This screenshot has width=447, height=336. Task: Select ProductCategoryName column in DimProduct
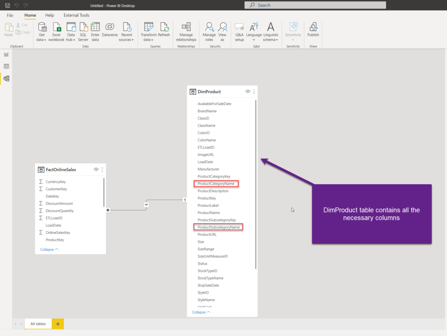point(216,184)
